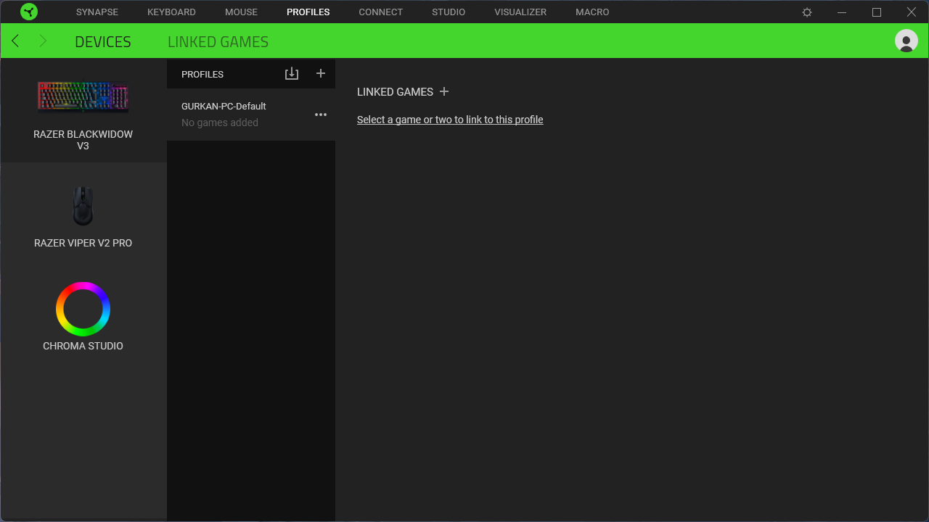Go back with the left arrow
The width and height of the screenshot is (929, 522).
[15, 41]
